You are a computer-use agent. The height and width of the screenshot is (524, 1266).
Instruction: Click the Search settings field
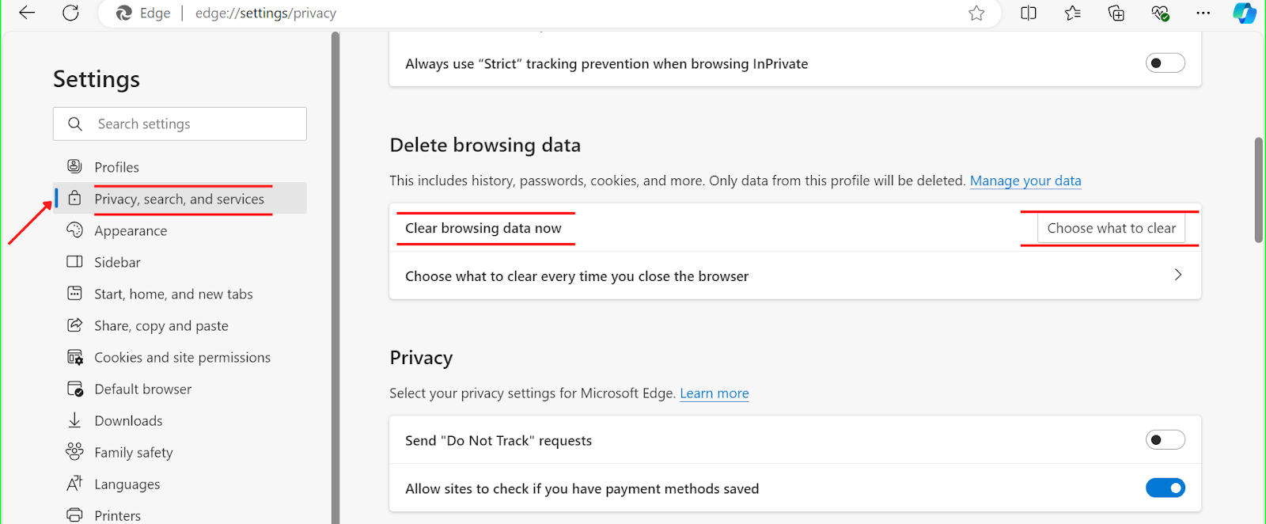190,123
